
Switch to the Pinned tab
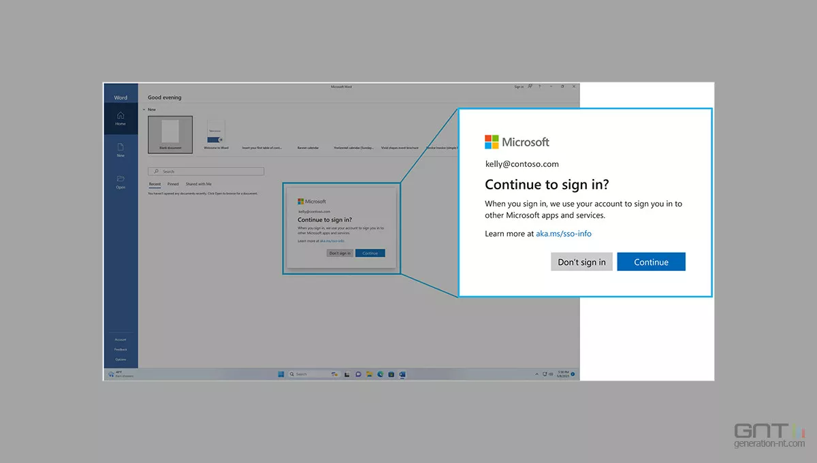(173, 184)
